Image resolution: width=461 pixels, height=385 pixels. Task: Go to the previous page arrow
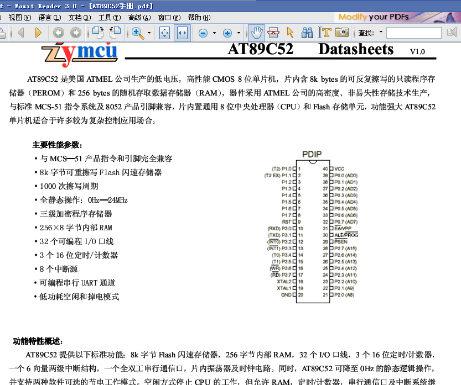[21, 33]
